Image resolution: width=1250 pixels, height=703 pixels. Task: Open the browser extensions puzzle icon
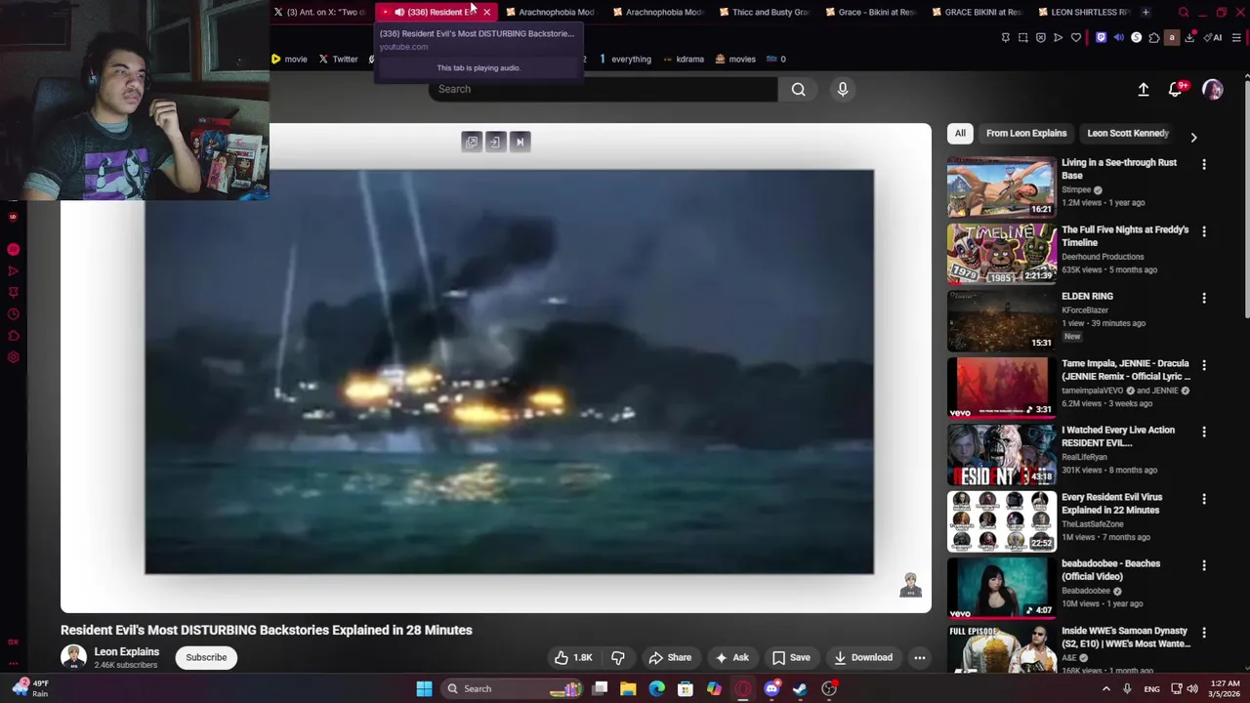click(x=1154, y=37)
